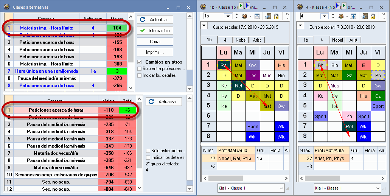Select row Sesiones no ocup. en horarios de grupos
This screenshot has height=196, width=390.
pyautogui.click(x=70, y=174)
